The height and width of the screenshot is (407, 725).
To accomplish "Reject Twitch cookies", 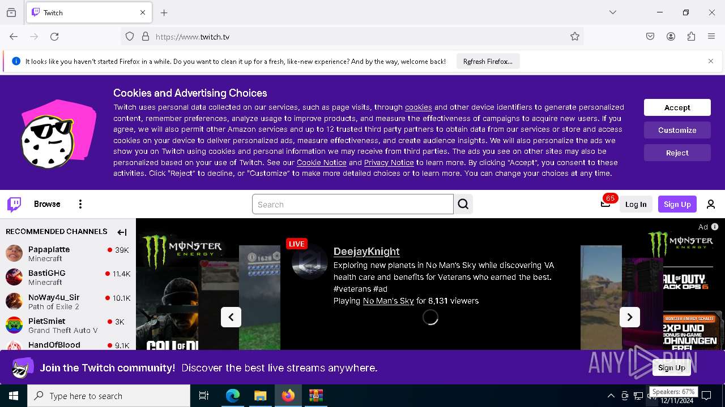I will [677, 153].
